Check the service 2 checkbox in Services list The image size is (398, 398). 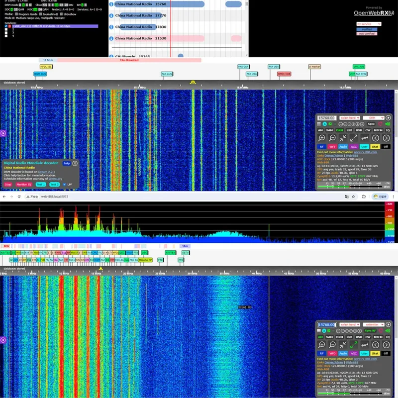[x=7, y=29]
